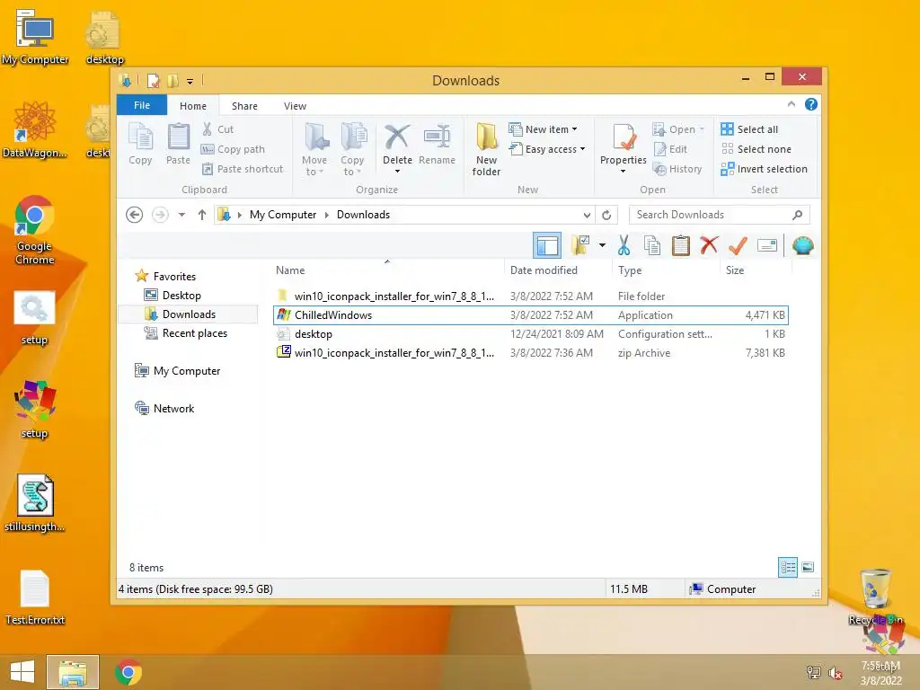Select Desktop under Favorites
This screenshot has height=690, width=920.
click(x=181, y=295)
